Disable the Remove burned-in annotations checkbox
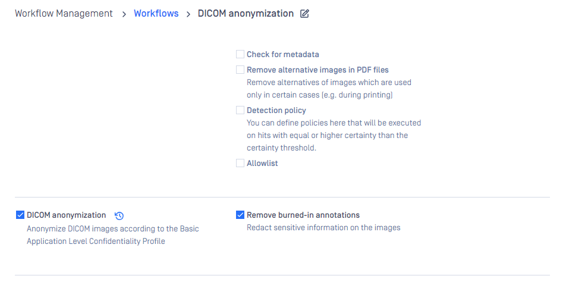The width and height of the screenshot is (566, 282). (240, 215)
